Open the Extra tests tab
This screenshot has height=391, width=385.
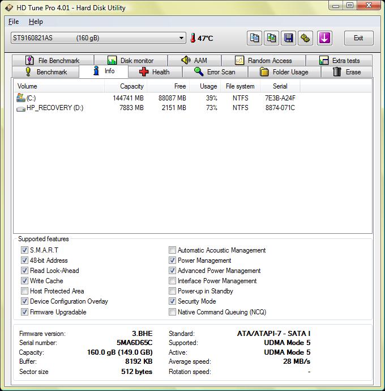click(x=339, y=60)
